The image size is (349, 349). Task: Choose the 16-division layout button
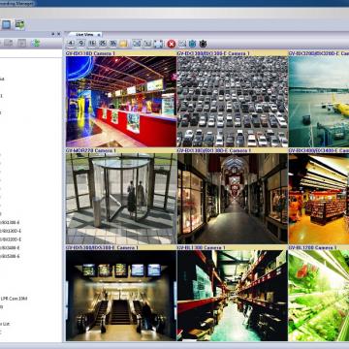92,44
